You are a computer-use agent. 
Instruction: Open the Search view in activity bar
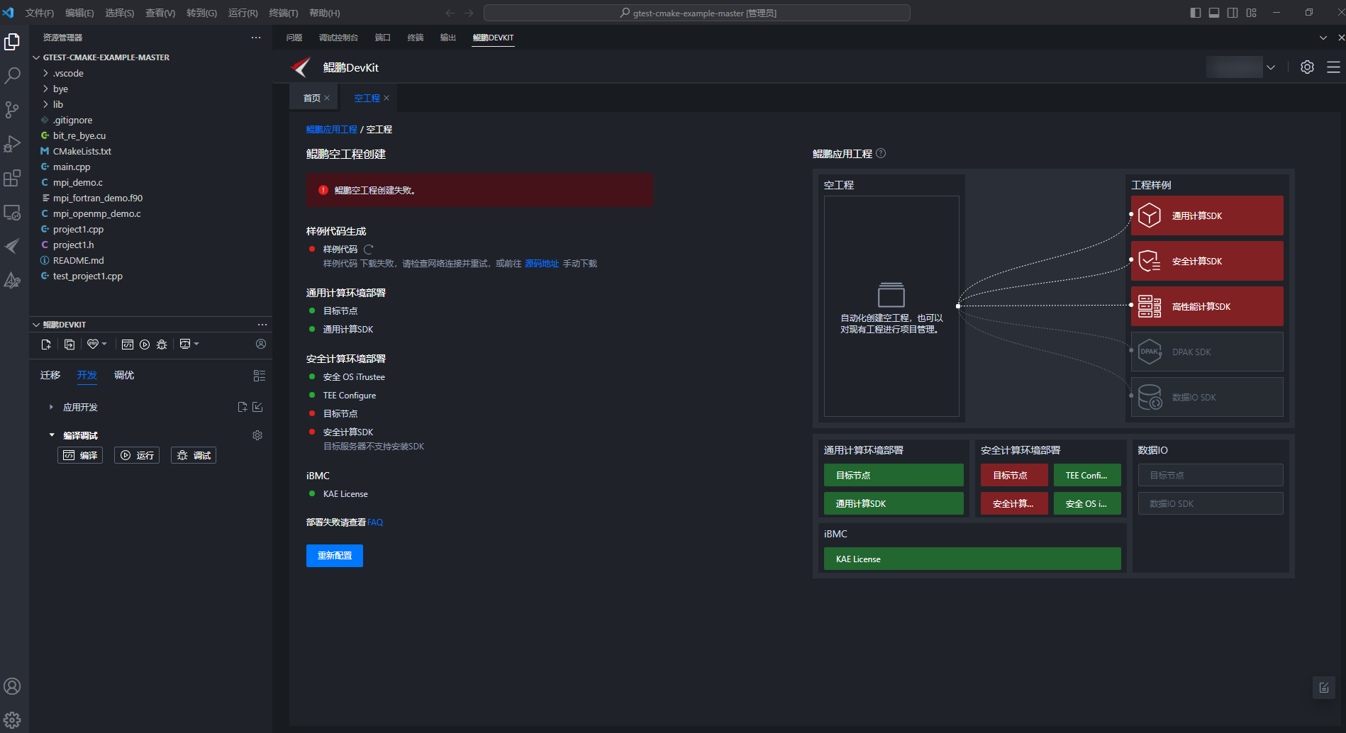point(12,76)
